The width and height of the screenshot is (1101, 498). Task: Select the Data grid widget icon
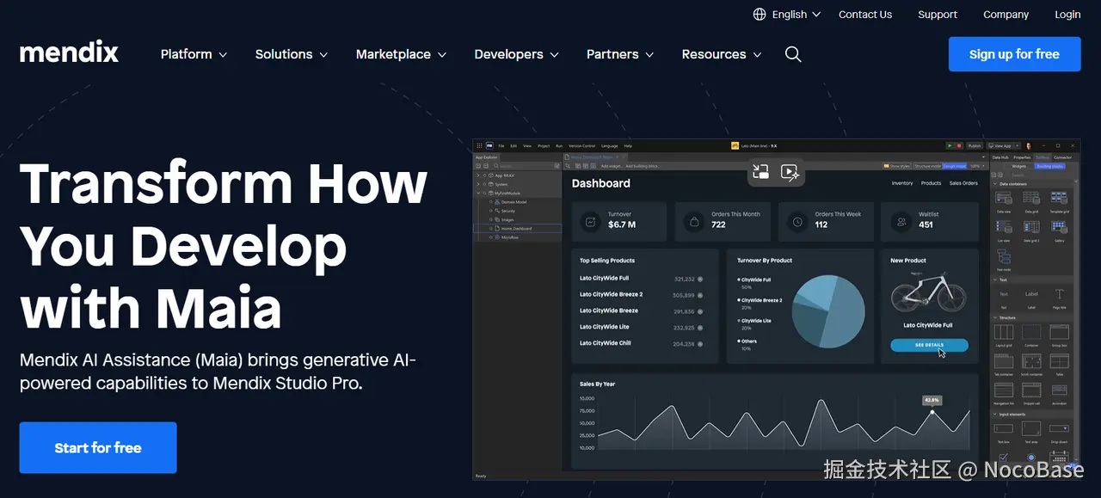[1031, 198]
